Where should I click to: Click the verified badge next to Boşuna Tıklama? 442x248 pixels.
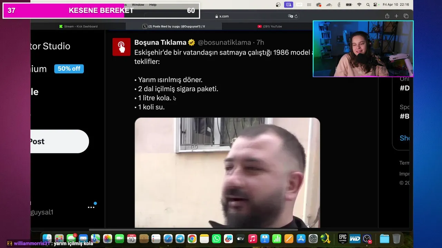(x=192, y=42)
